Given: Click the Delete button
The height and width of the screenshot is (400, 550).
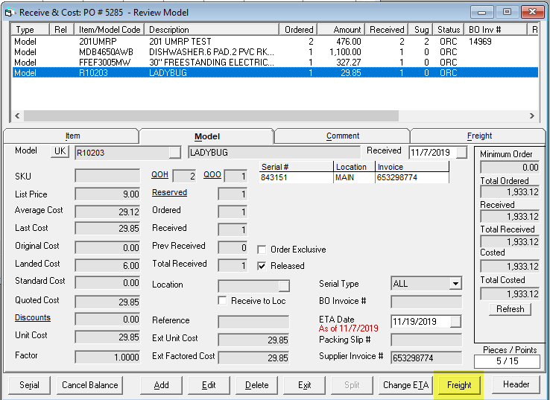Looking at the screenshot, I should point(256,385).
